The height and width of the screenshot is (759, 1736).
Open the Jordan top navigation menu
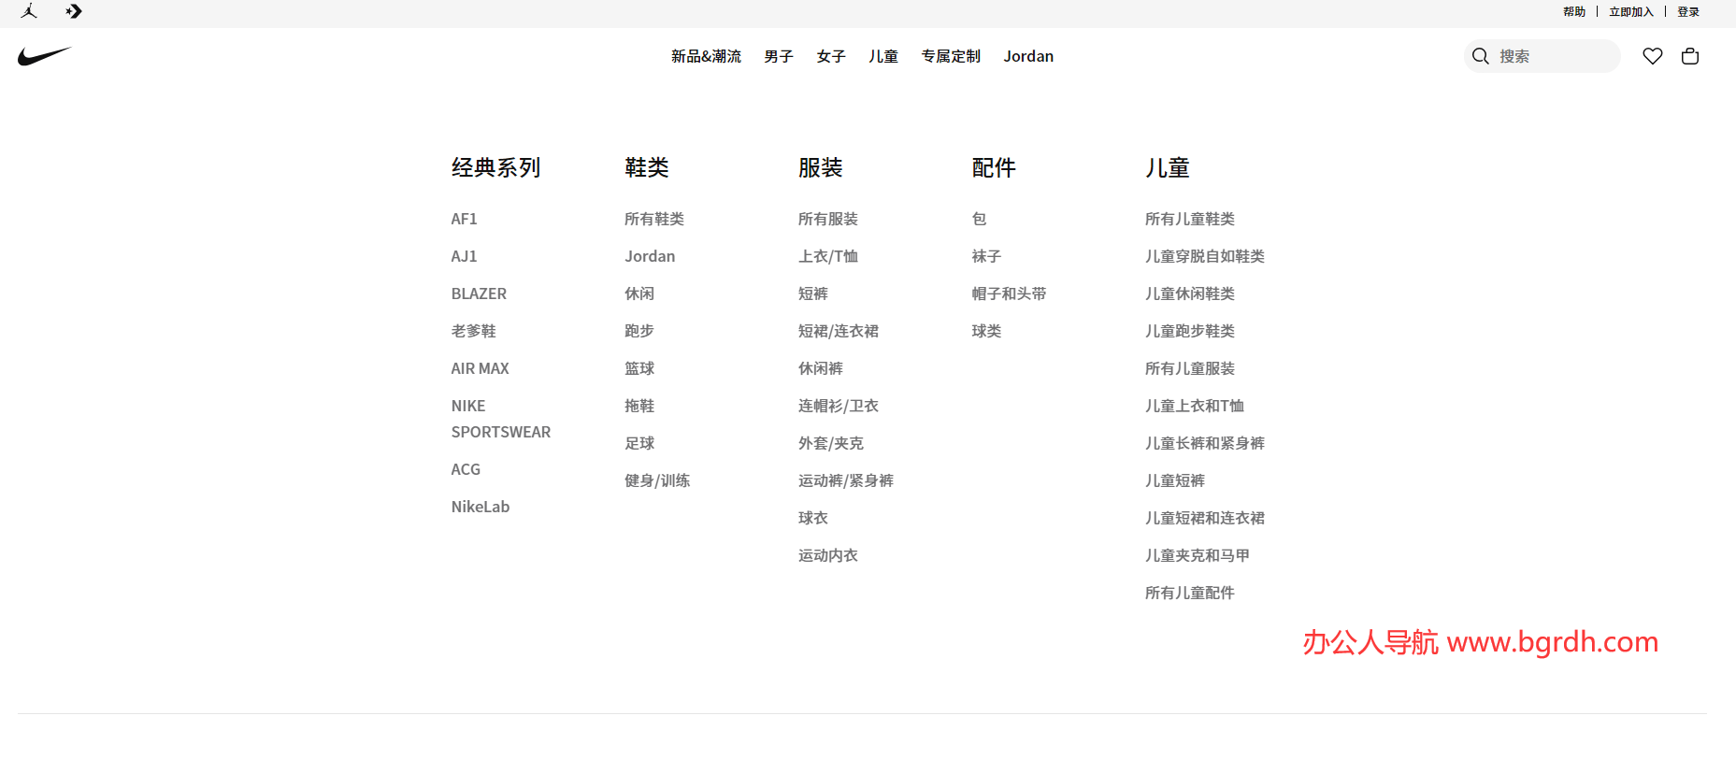1028,56
